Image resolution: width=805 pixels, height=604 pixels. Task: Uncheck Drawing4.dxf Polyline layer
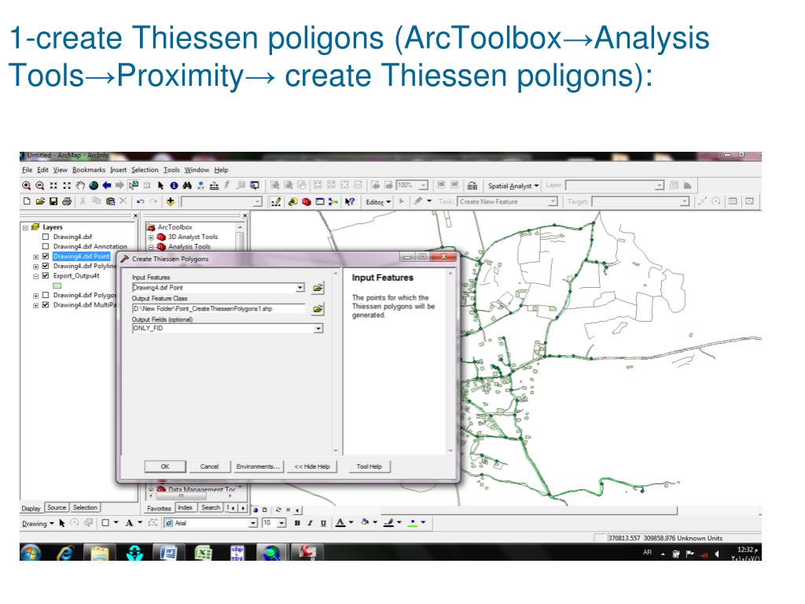pyautogui.click(x=46, y=266)
